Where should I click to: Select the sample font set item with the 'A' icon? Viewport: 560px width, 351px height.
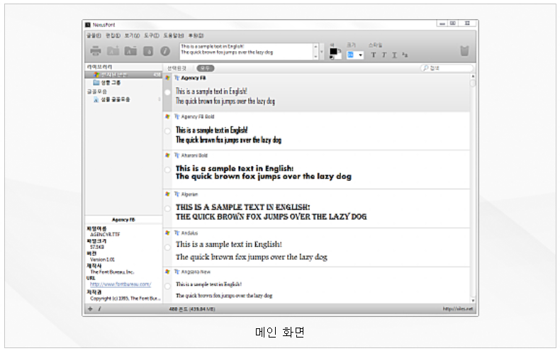tap(112, 99)
